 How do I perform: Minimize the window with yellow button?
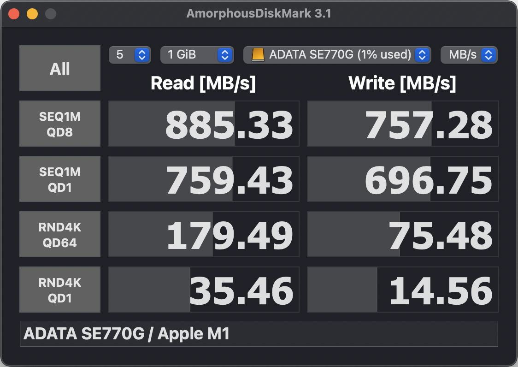[x=32, y=14]
